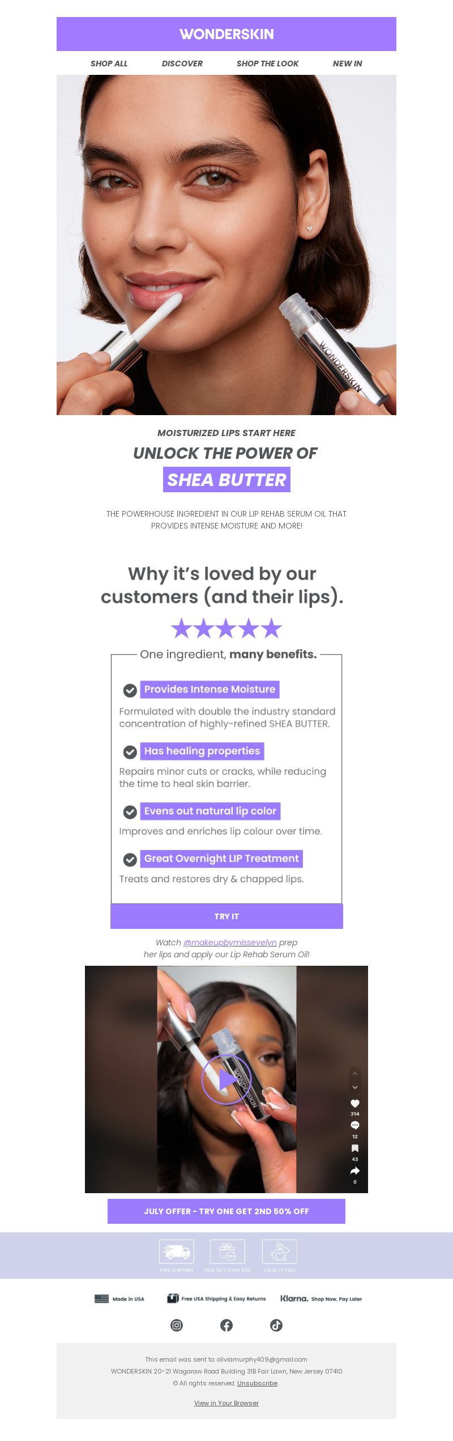453x1441 pixels.
Task: Open the Instagram social icon
Action: 177,1325
